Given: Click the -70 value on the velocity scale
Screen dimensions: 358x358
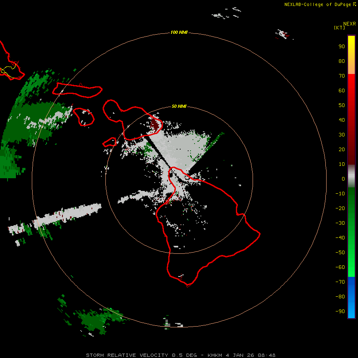Looking at the screenshot, I should (340, 282).
